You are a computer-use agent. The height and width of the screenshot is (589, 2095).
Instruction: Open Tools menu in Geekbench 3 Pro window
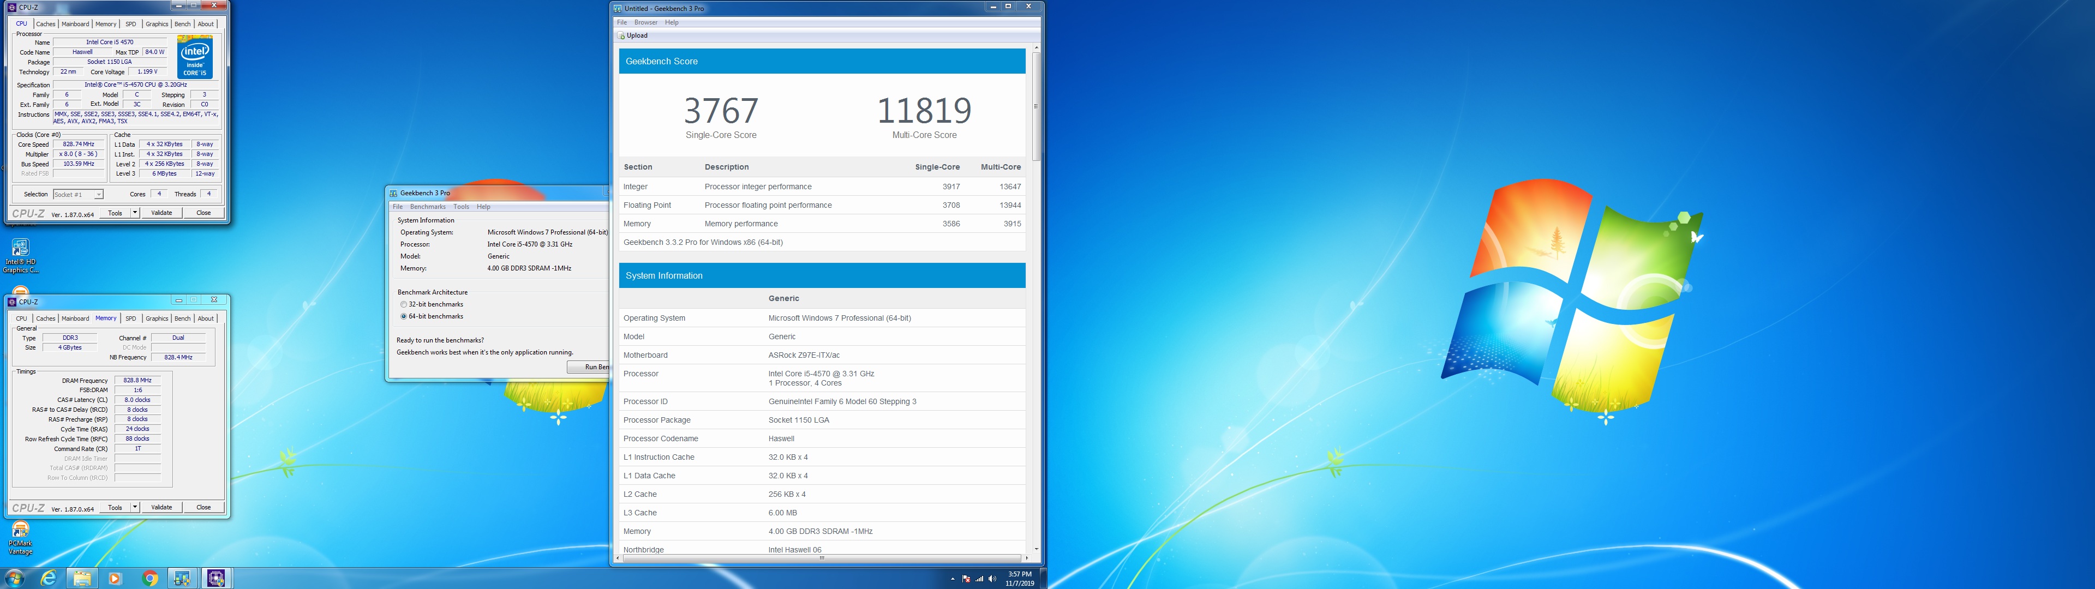tap(461, 207)
